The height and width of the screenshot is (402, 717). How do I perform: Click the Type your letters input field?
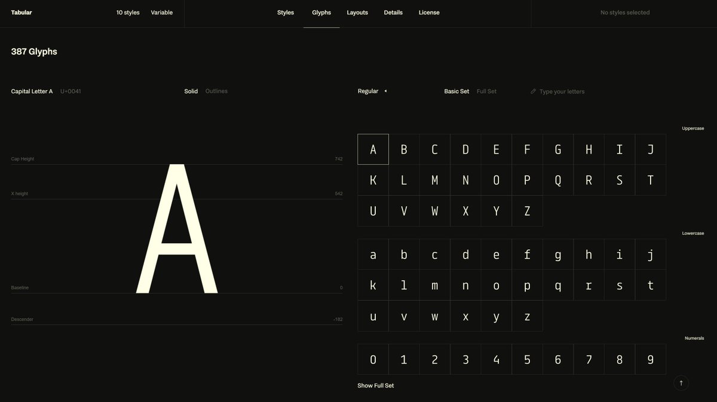coord(562,91)
